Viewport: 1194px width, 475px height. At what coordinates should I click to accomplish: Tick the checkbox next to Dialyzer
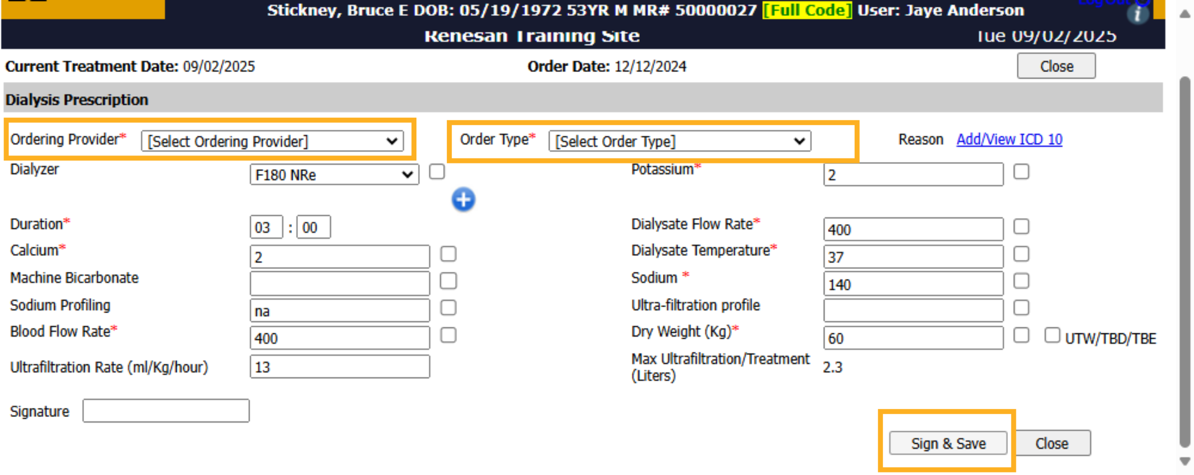pyautogui.click(x=437, y=171)
